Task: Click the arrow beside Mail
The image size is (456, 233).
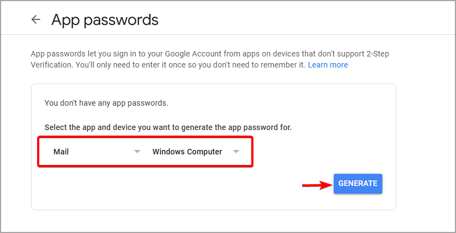Action: pyautogui.click(x=137, y=152)
